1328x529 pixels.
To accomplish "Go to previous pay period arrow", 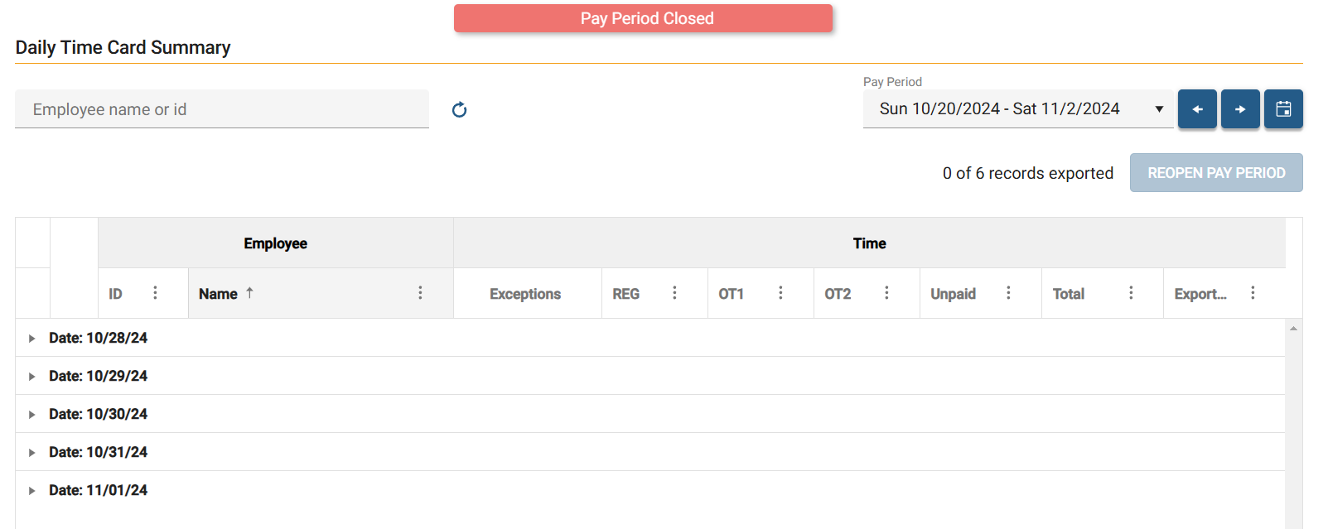I will 1197,109.
